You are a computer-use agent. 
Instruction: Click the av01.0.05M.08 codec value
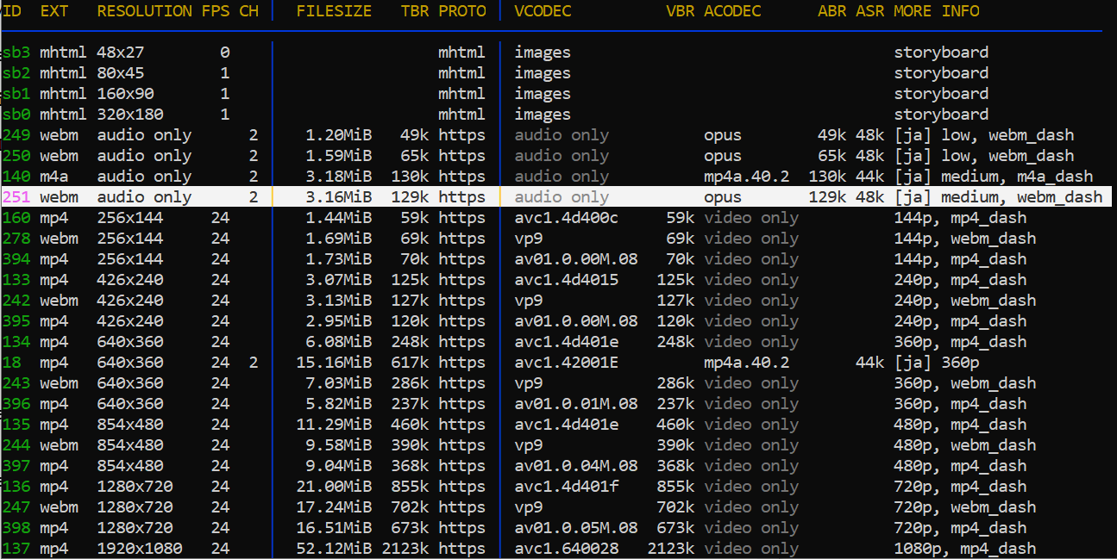click(576, 528)
